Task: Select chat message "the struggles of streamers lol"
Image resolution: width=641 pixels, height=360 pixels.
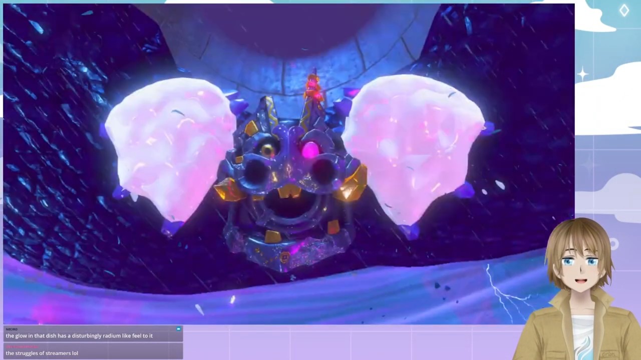Action: coord(42,353)
